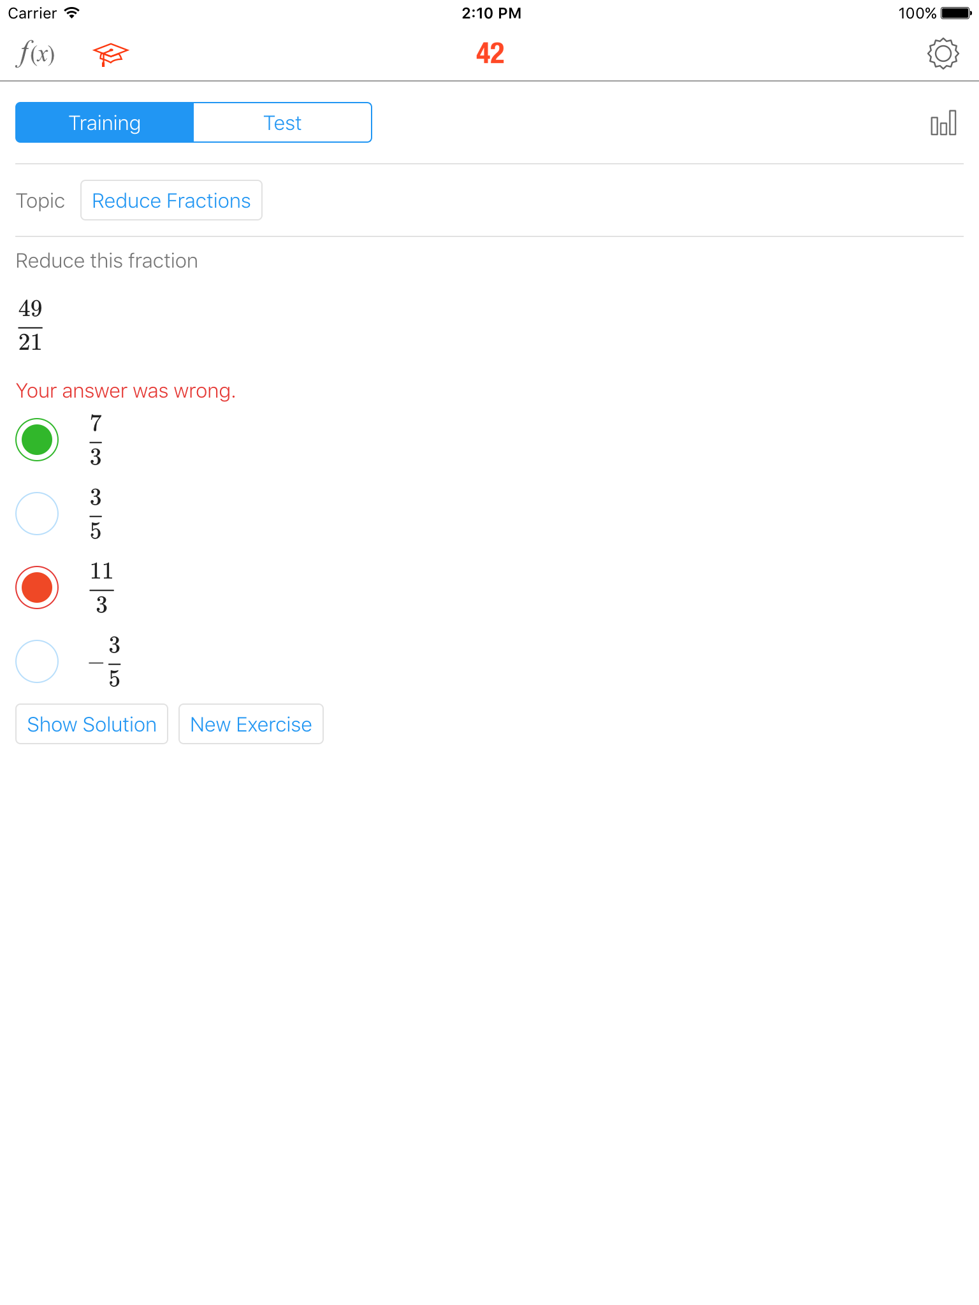Tap the 'Topic' label
Viewport: 979px width, 1305px height.
[40, 201]
